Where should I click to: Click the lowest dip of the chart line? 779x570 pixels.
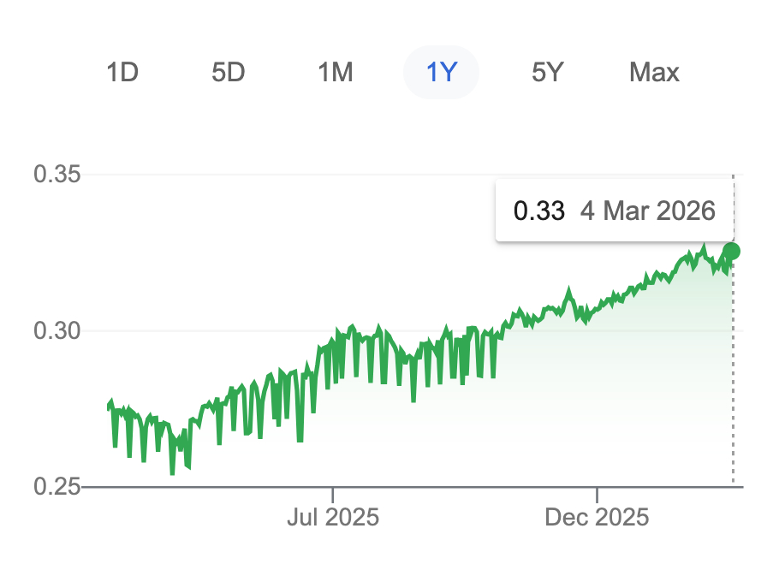172,472
